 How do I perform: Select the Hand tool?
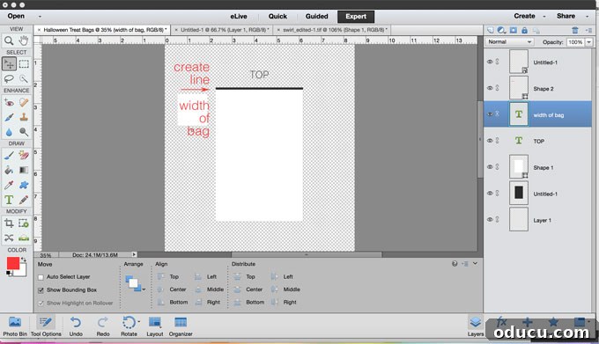[x=24, y=40]
